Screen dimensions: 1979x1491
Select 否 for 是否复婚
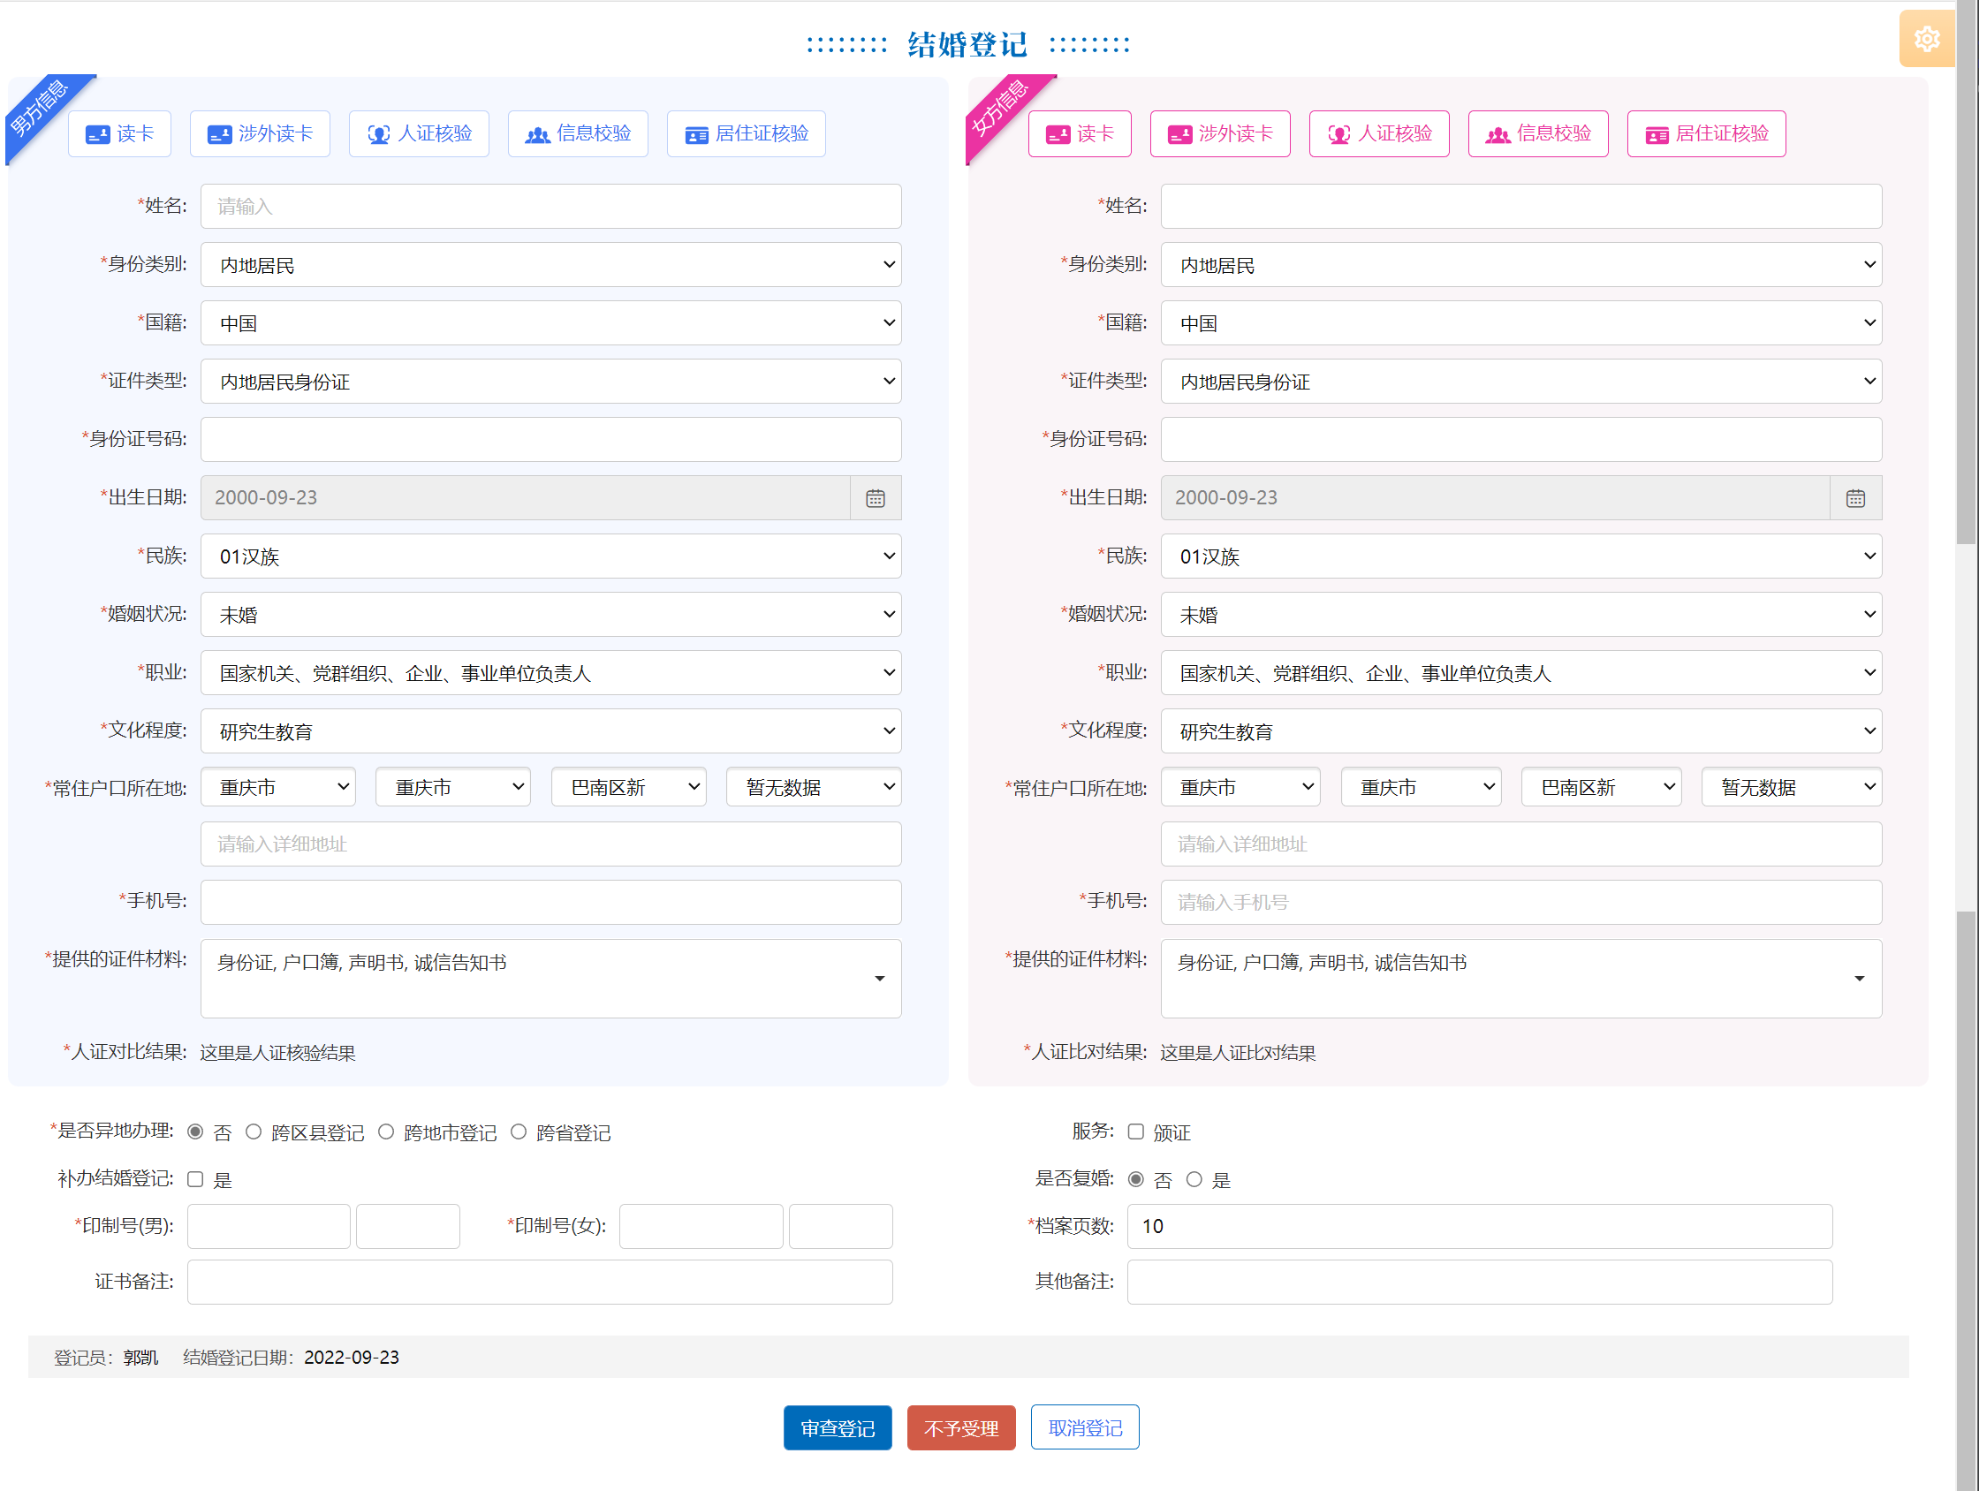(1136, 1180)
